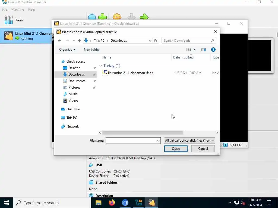The image size is (278, 208).
Task: Create a New folder in the dialog
Action: 92,50
